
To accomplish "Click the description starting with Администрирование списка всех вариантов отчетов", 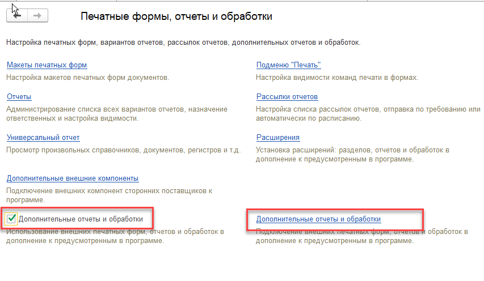I will point(117,114).
